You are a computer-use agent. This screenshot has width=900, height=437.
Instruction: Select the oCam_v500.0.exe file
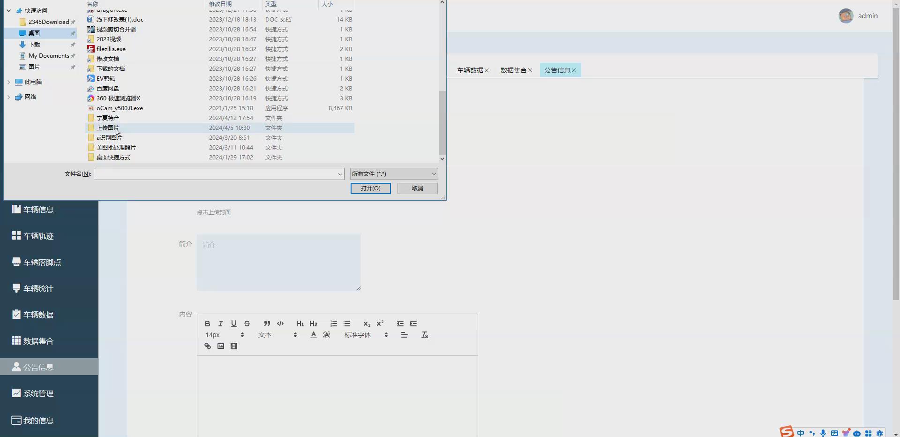click(x=220, y=108)
